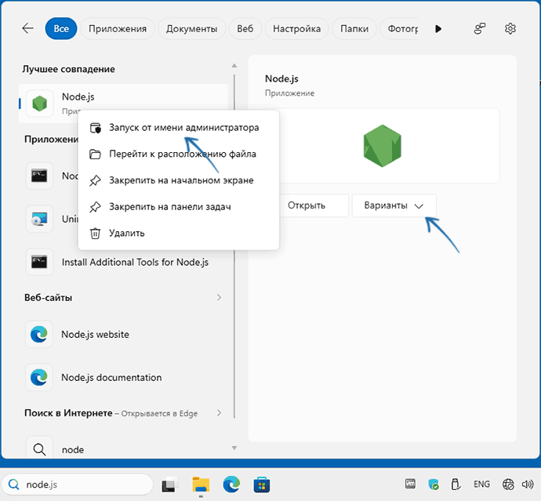The image size is (541, 501).
Task: Choose Закрепить на панели задач
Action: 179,207
